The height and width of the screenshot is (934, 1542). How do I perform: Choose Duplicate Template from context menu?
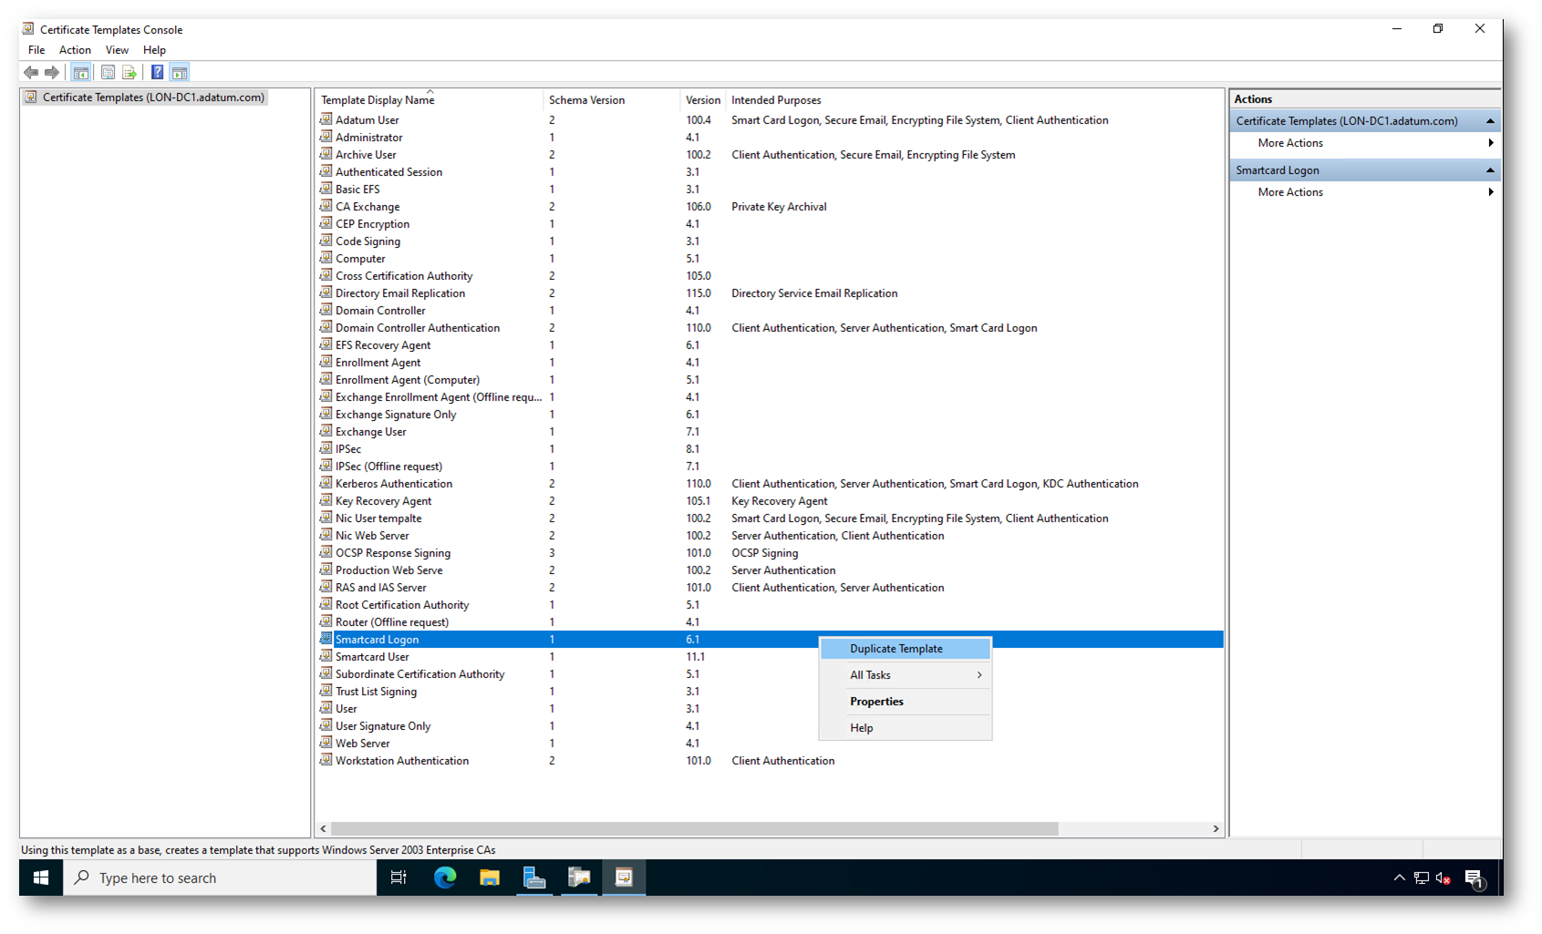895,649
